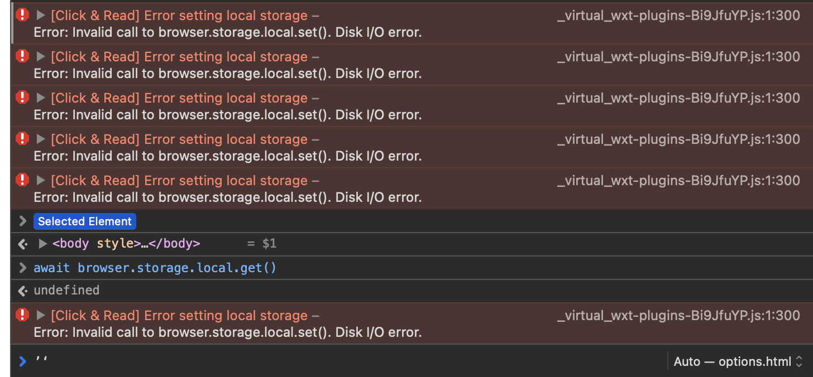Click the chevron beside the Selected Element badge
This screenshot has height=377, width=813.
coord(22,221)
